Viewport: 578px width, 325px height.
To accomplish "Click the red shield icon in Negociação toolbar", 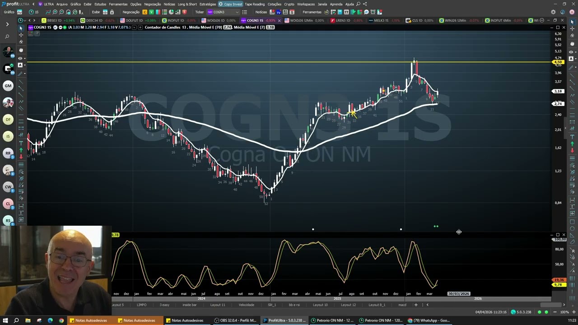I will [x=184, y=12].
